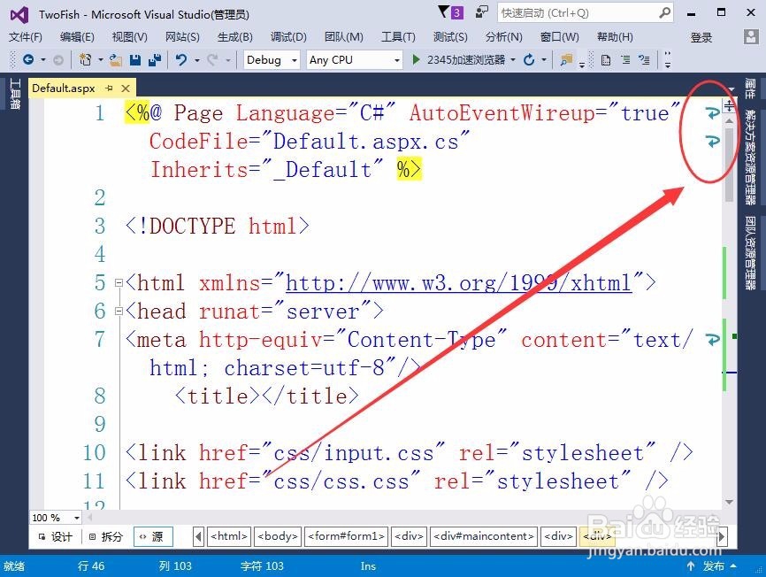The width and height of the screenshot is (766, 577).
Task: Click the Undo arrow icon
Action: click(181, 59)
